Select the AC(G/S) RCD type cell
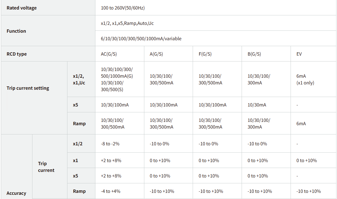This screenshot has width=337, height=199. [109, 54]
